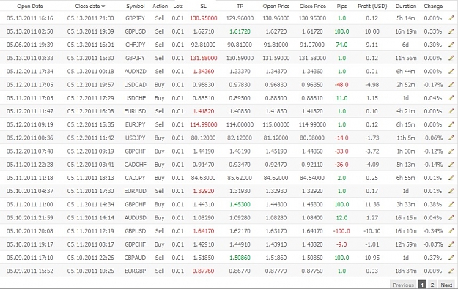Select the 0.33% change value
The image size is (458, 289).
point(433,31)
